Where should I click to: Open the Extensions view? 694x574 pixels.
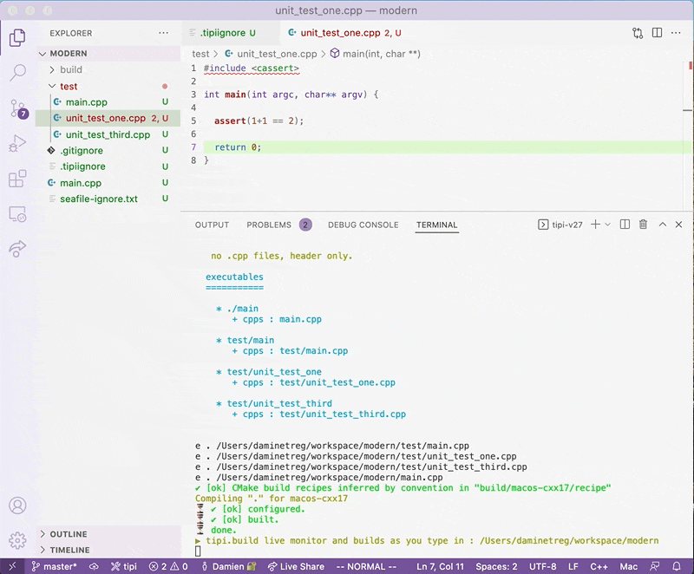[16, 179]
